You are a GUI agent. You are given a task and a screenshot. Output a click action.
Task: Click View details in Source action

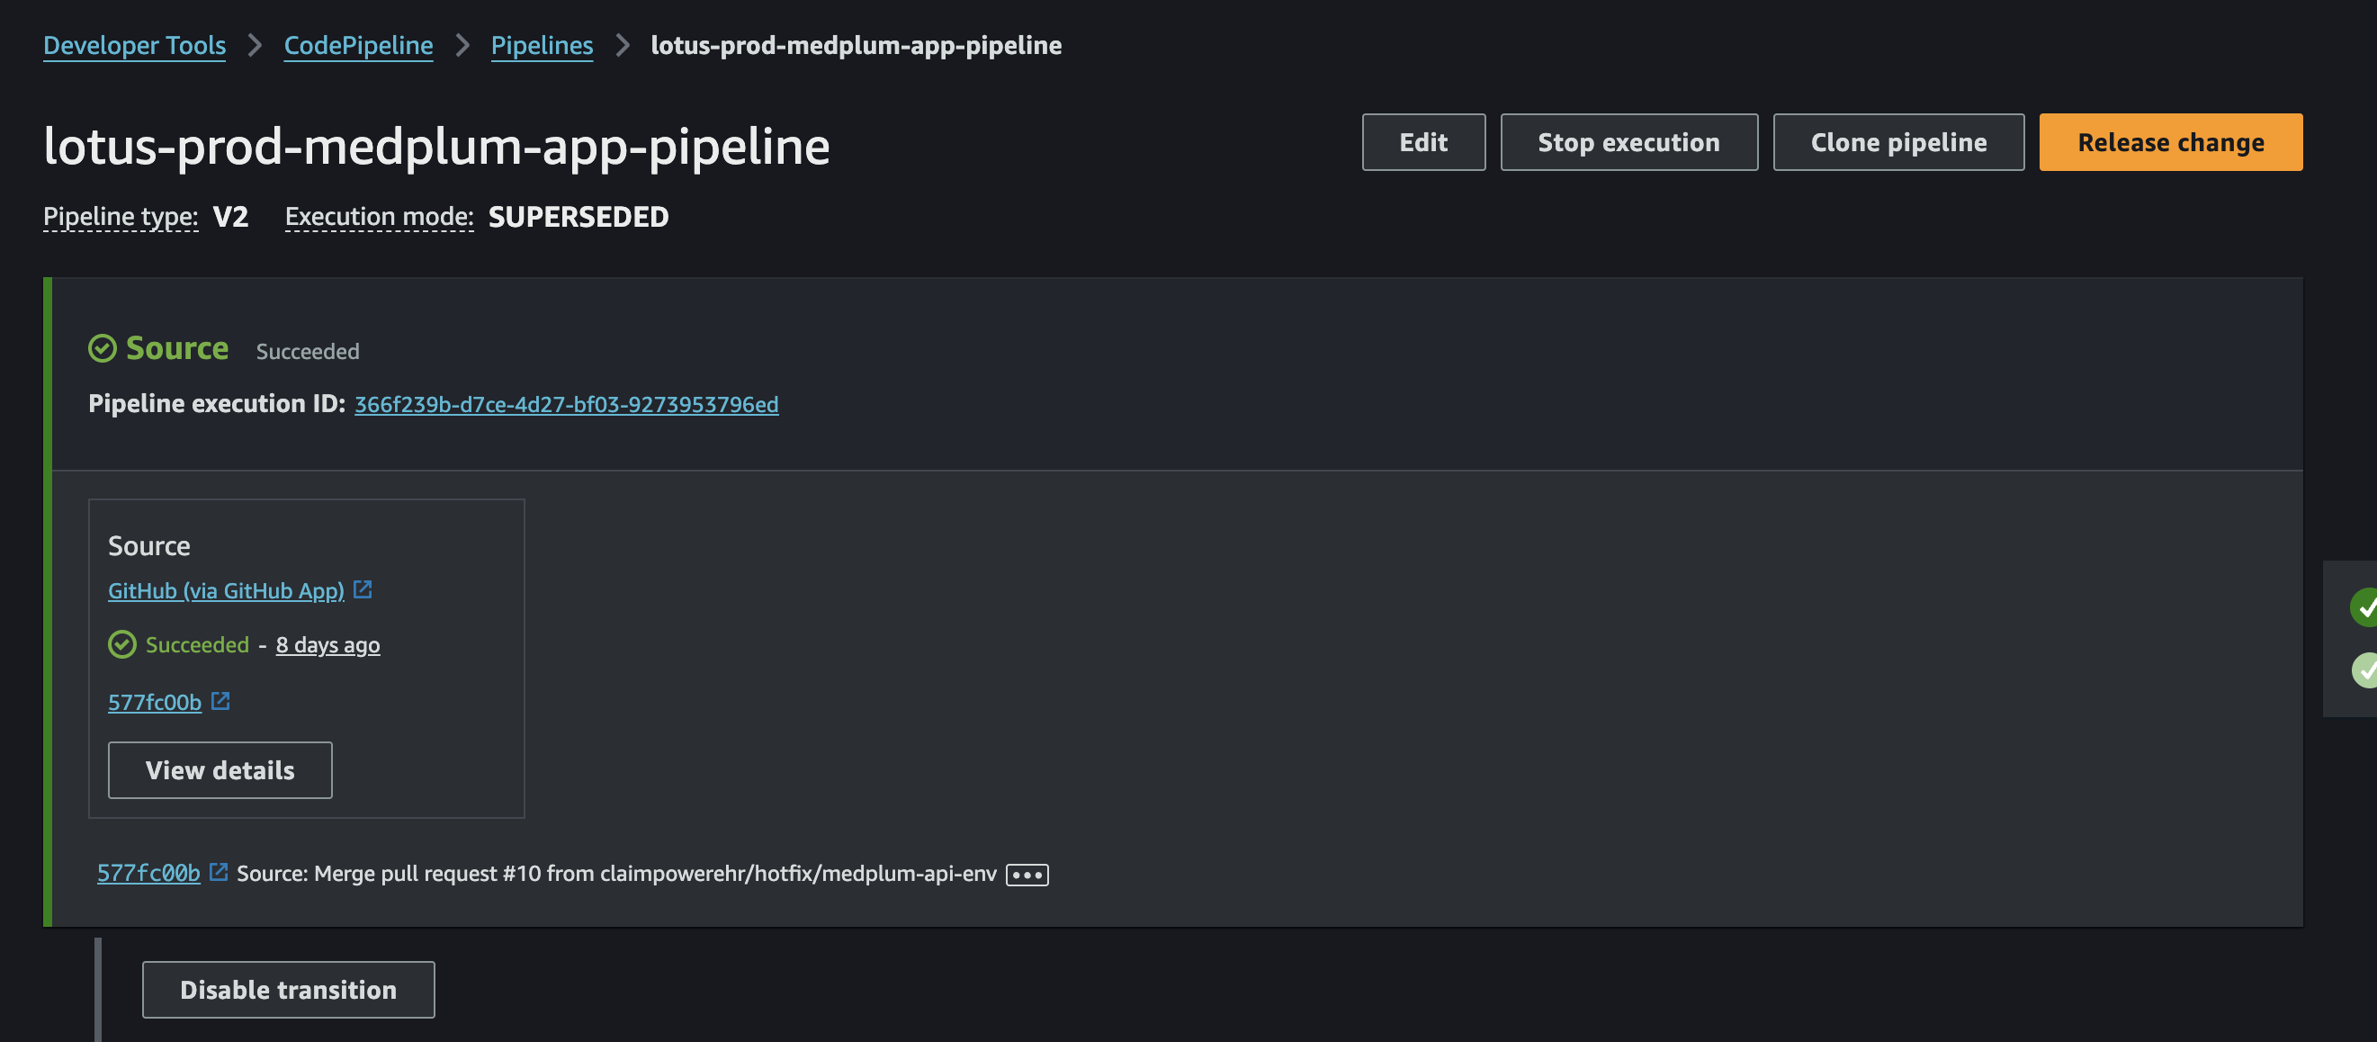pyautogui.click(x=220, y=769)
